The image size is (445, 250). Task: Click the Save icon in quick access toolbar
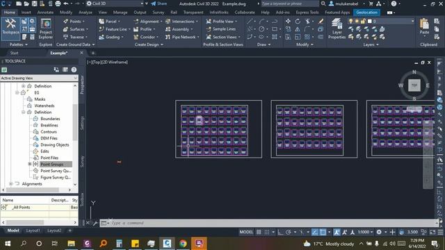pyautogui.click(x=34, y=3)
